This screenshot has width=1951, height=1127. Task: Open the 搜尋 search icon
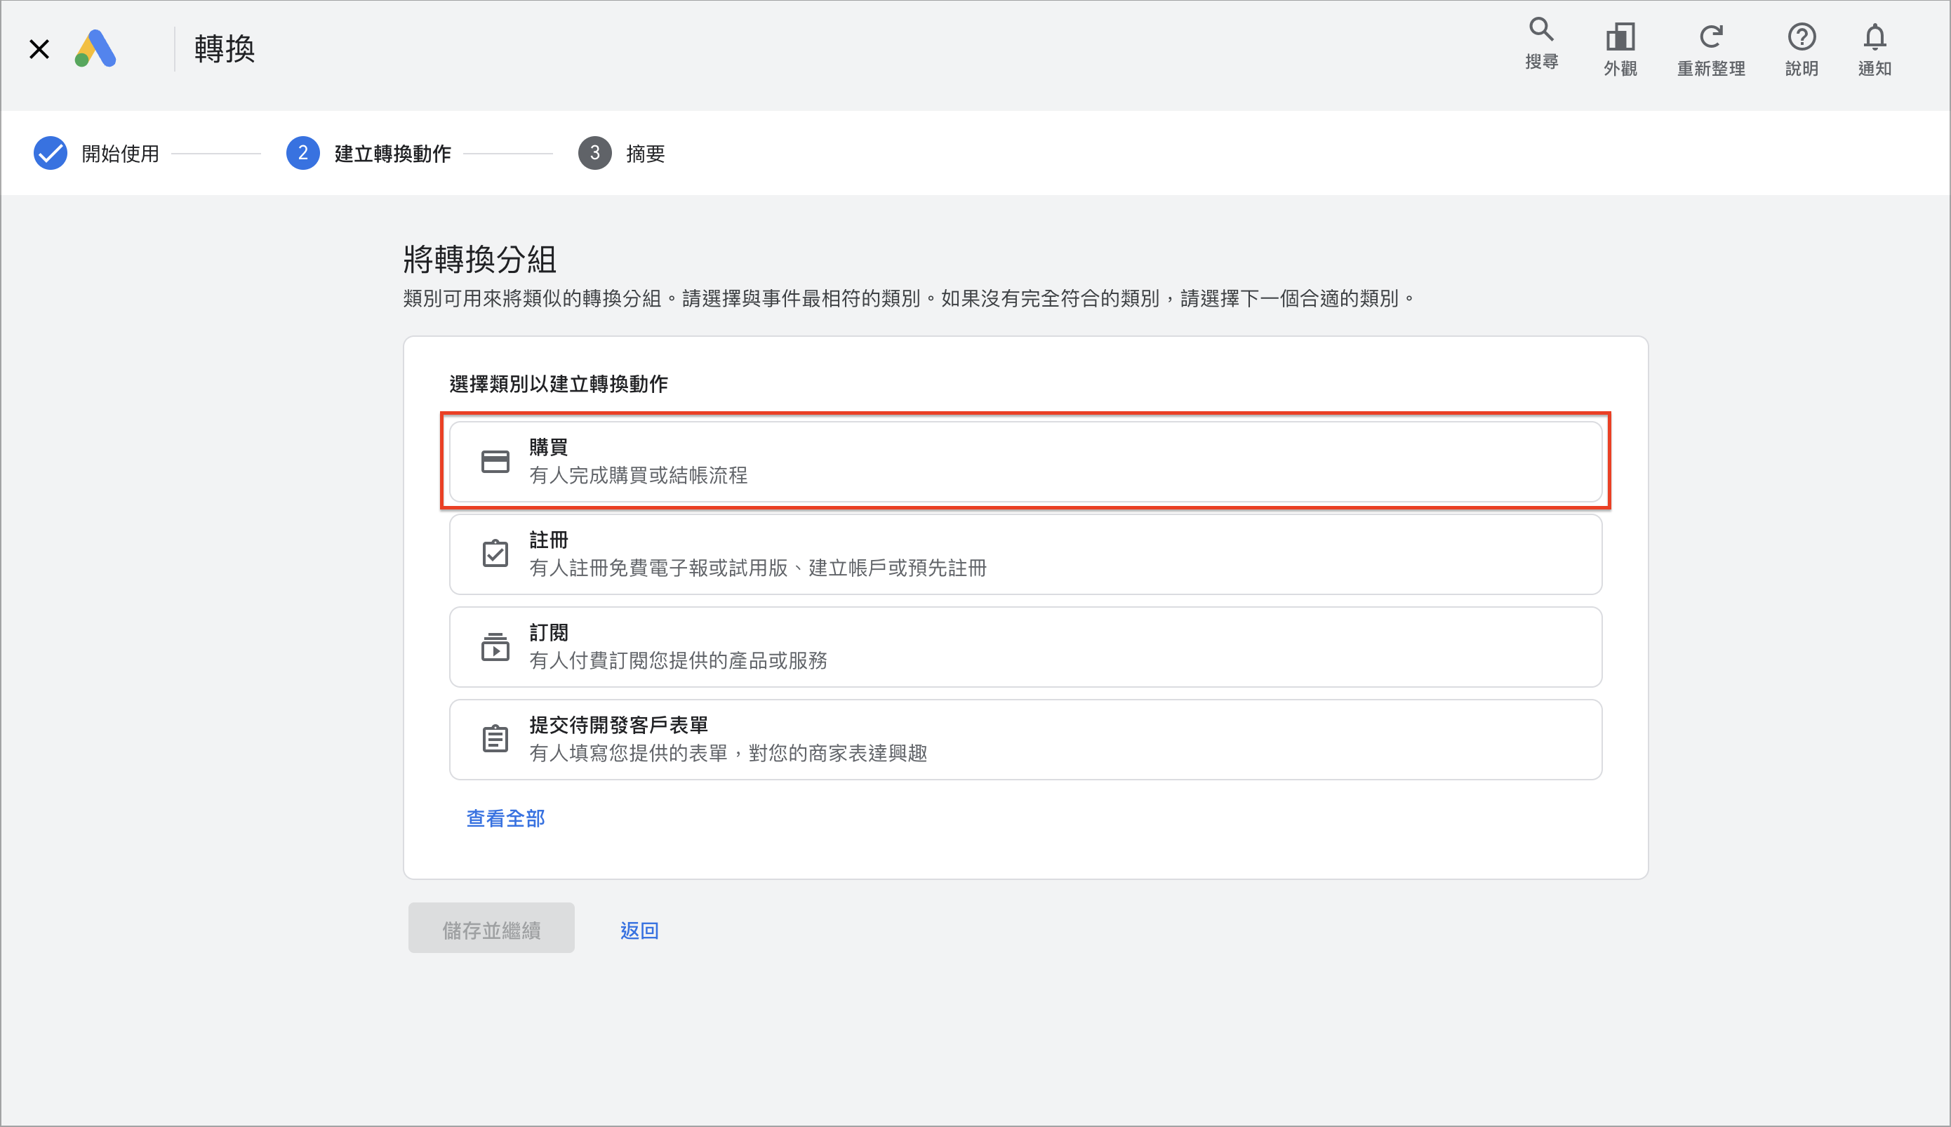(x=1541, y=30)
